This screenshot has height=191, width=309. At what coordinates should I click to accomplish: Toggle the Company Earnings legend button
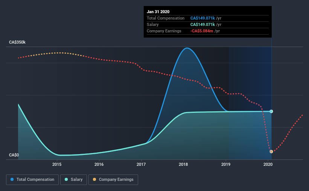coord(113,180)
